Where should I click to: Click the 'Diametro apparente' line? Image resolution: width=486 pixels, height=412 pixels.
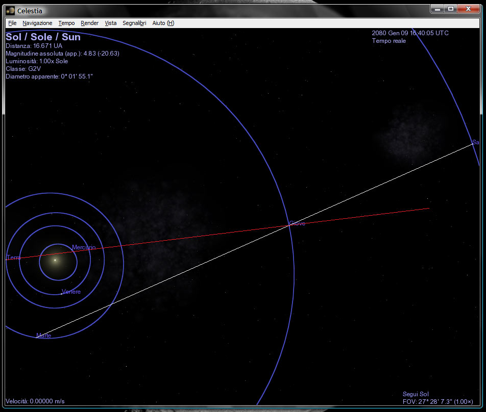coord(49,76)
